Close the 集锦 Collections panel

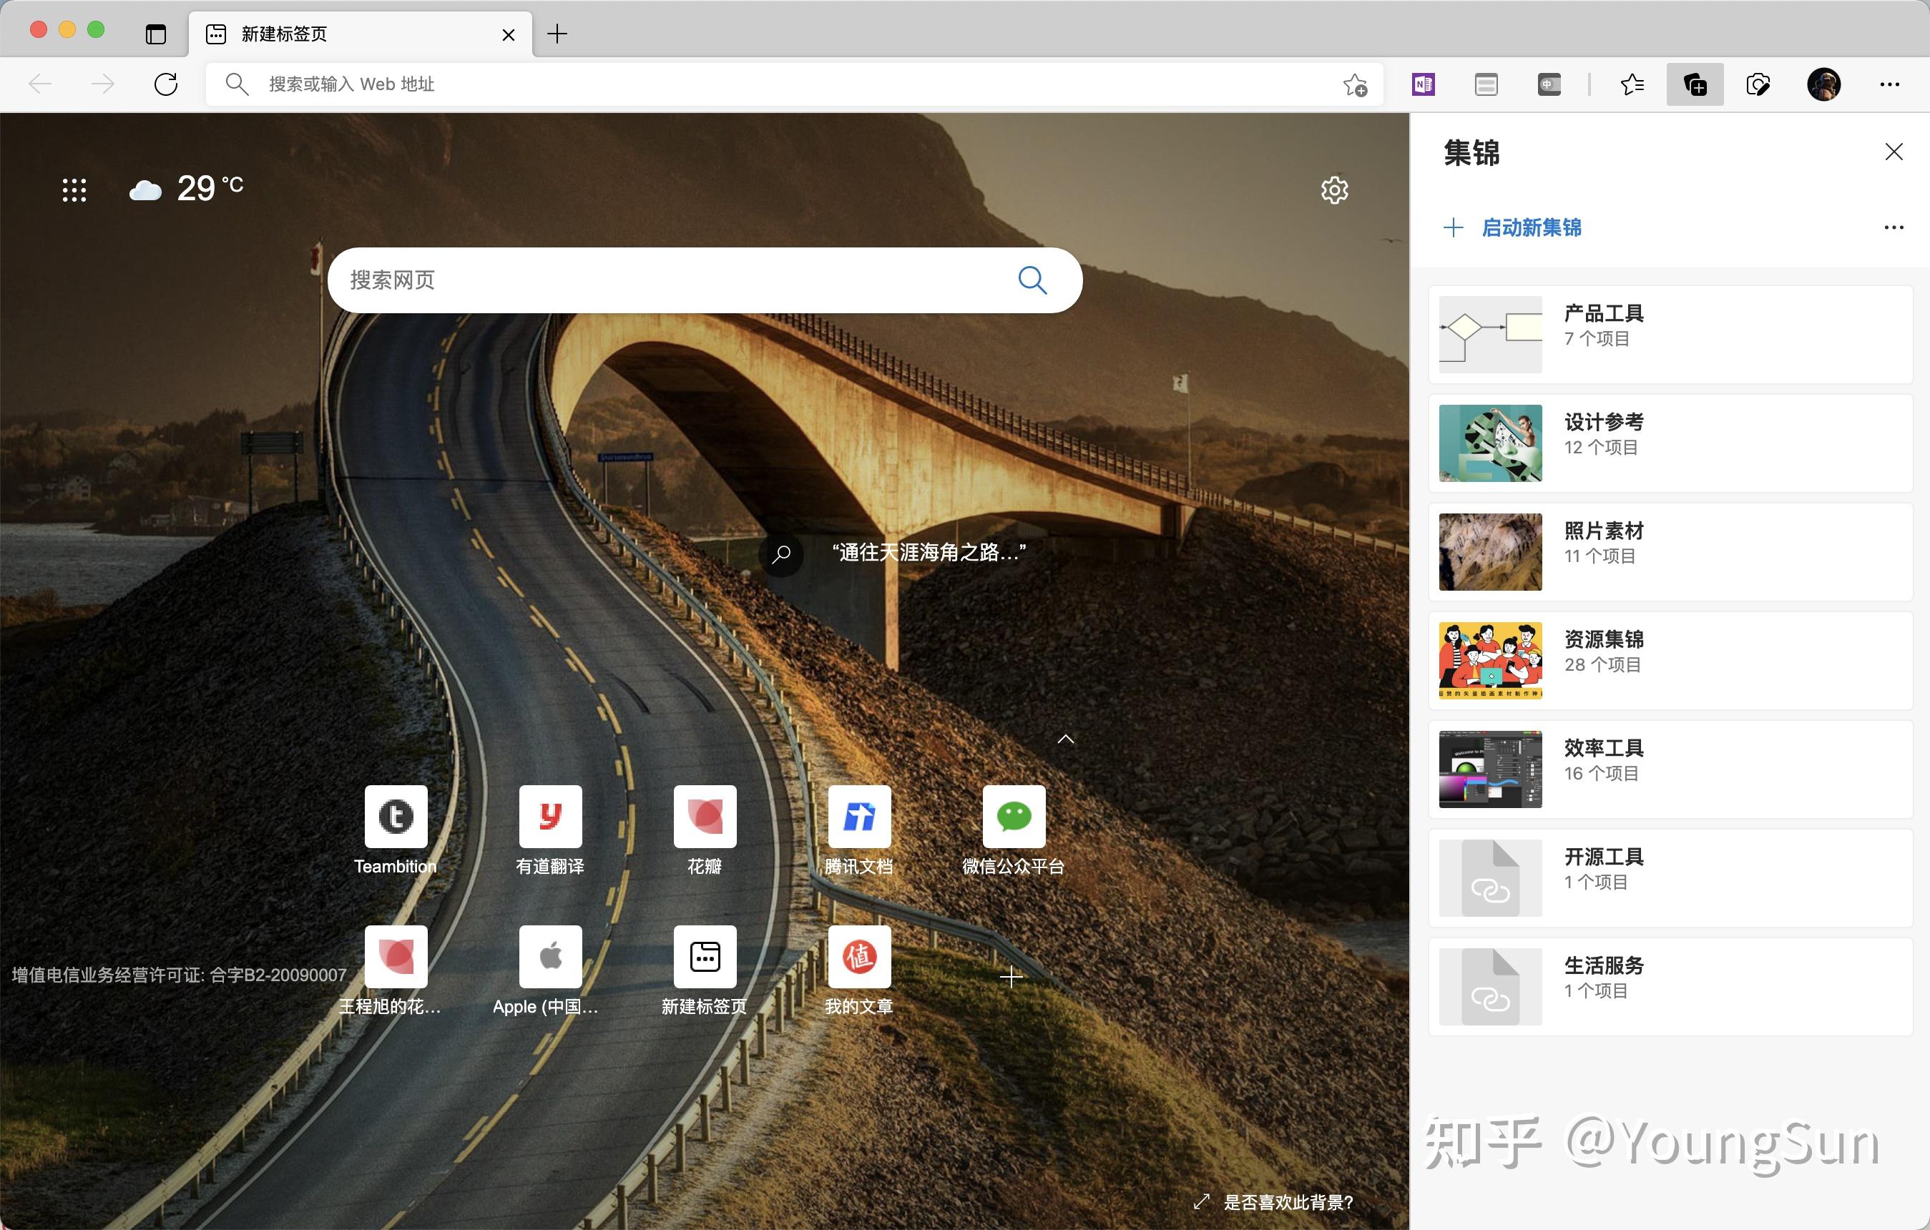(x=1893, y=152)
